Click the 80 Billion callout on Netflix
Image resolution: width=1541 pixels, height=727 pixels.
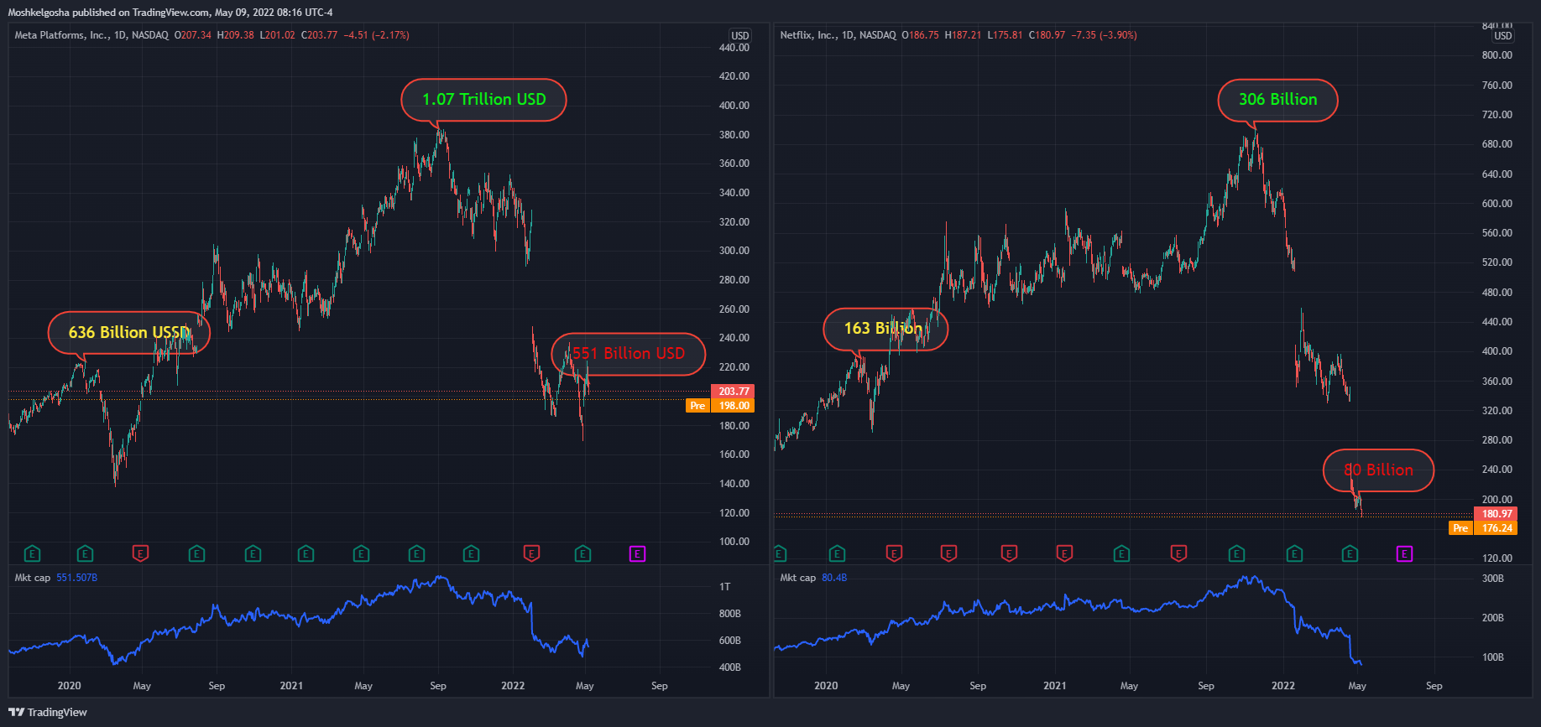[x=1378, y=470]
